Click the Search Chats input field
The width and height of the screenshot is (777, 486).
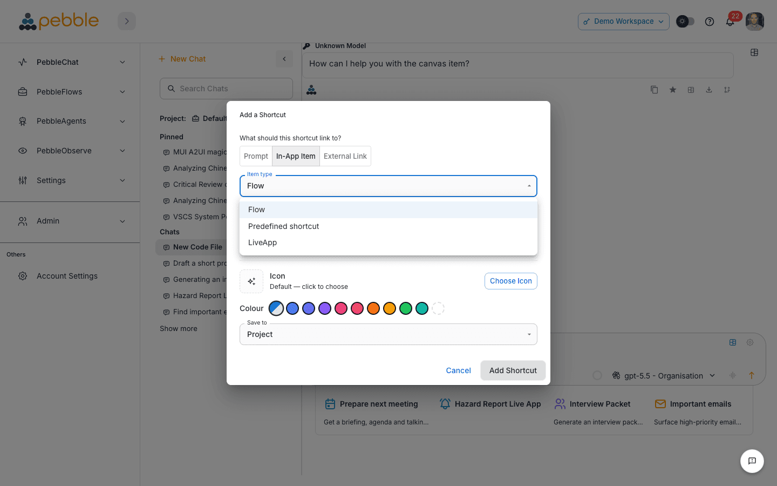coord(226,89)
